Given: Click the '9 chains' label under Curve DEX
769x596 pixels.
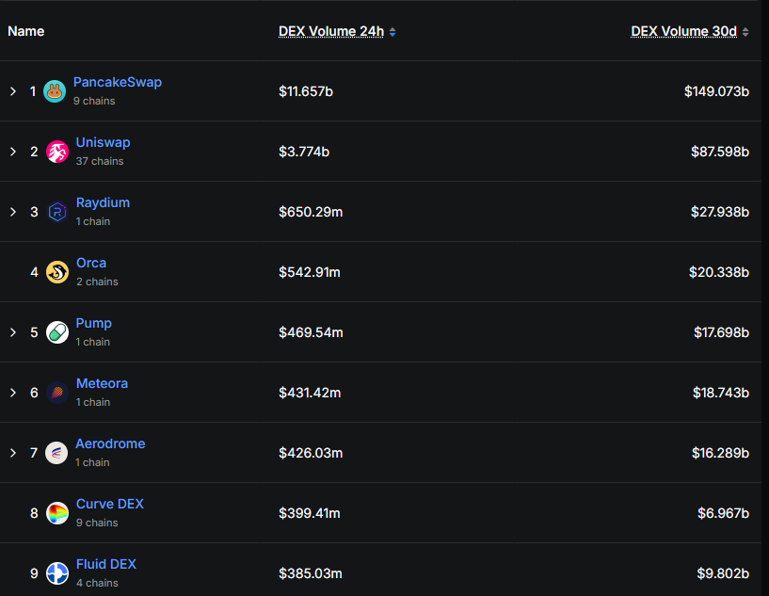Looking at the screenshot, I should click(97, 523).
